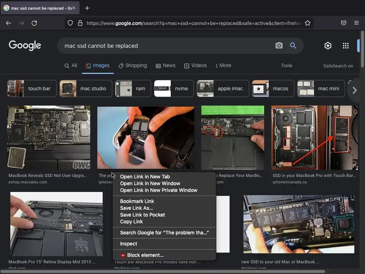
Task: Choose Open Link in New Window
Action: 164,184
